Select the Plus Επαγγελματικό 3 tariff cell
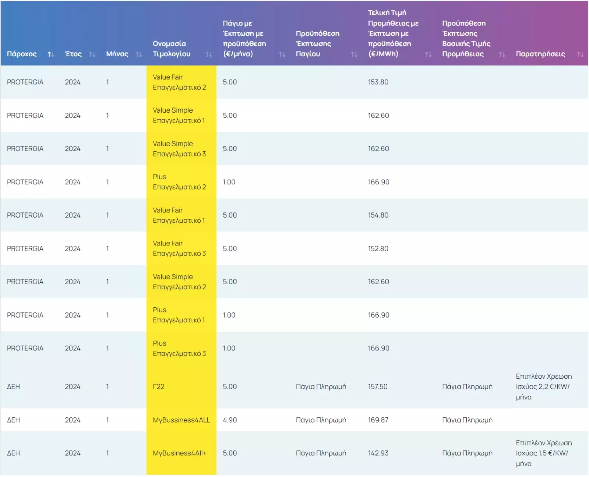The height and width of the screenshot is (477, 589). (x=179, y=349)
